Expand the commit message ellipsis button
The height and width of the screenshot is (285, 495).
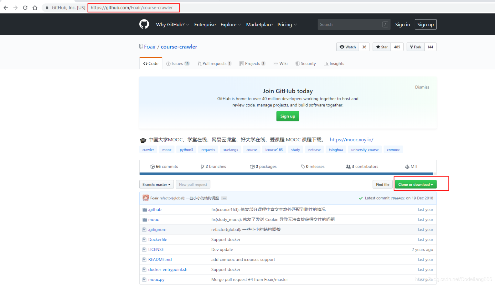(x=224, y=198)
